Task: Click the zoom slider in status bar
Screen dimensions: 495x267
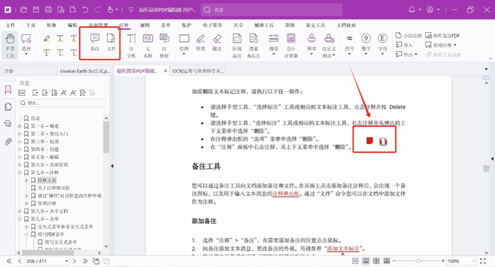Action: click(419, 261)
